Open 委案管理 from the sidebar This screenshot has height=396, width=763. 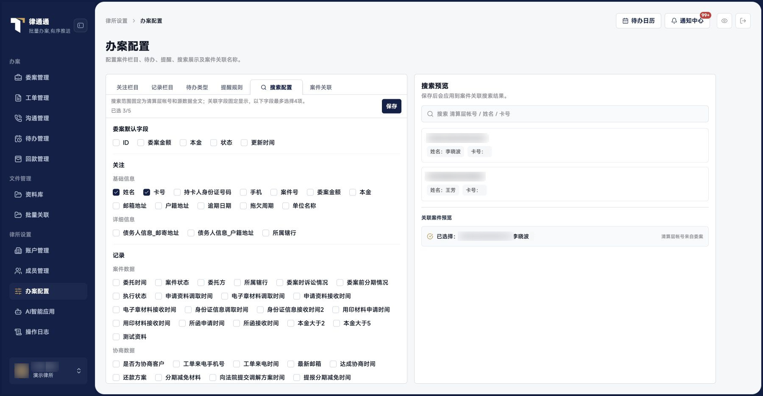[48, 78]
